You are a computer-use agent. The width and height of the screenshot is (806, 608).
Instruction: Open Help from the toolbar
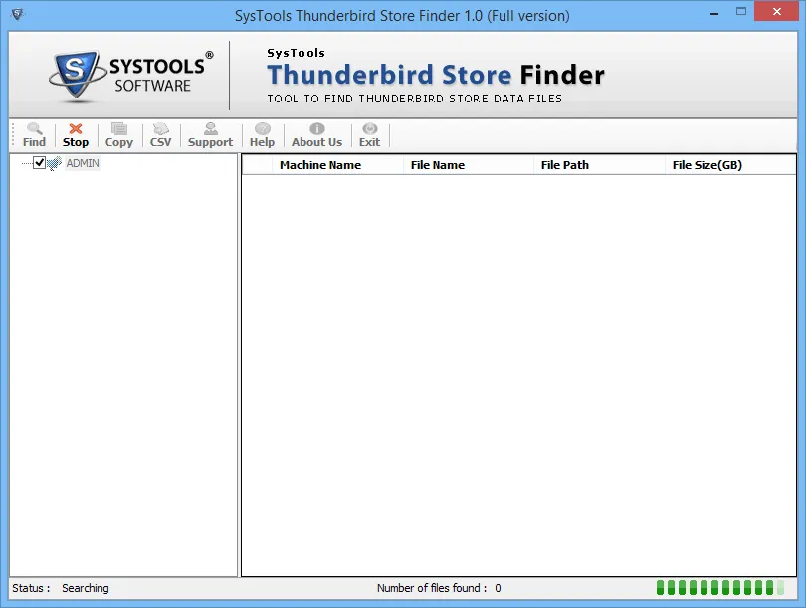pos(262,135)
